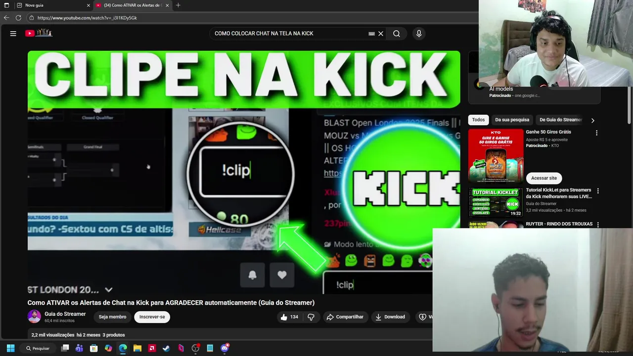This screenshot has height=356, width=633.
Task: Open File Explorer from the taskbar
Action: (137, 348)
